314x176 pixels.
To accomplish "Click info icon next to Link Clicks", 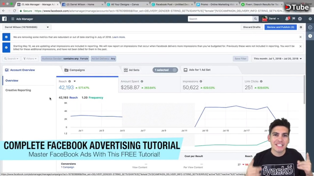I will coord(261,81).
